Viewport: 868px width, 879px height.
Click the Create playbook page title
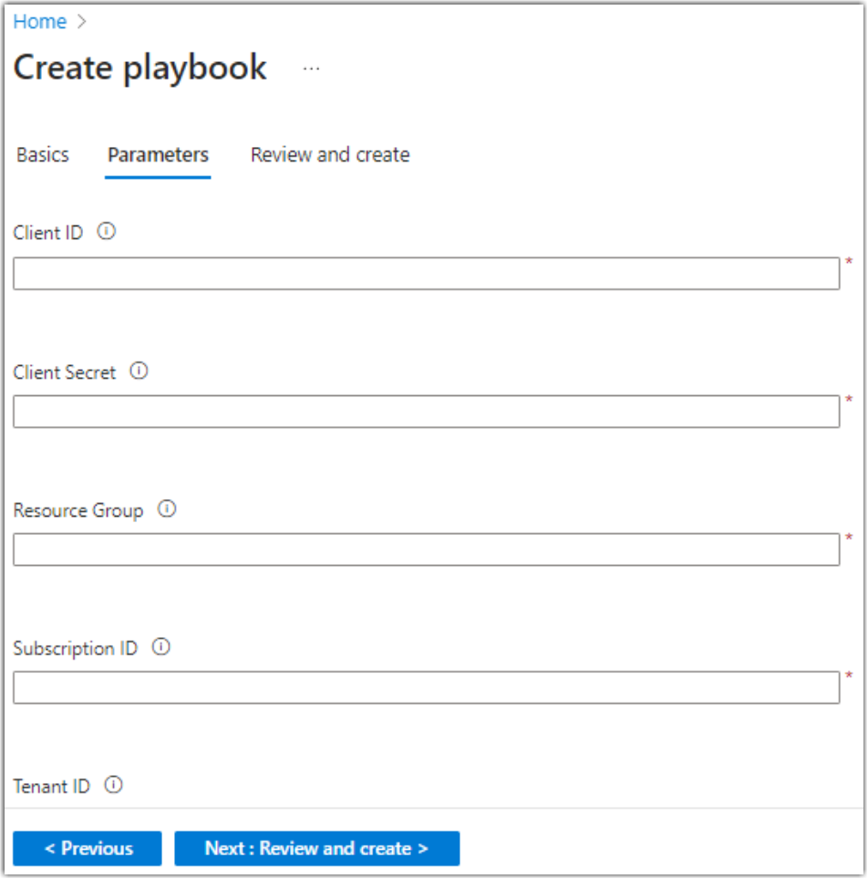click(x=140, y=68)
